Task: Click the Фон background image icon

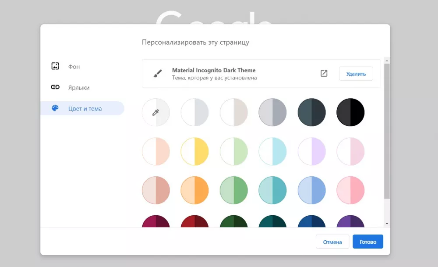Action: [x=55, y=67]
